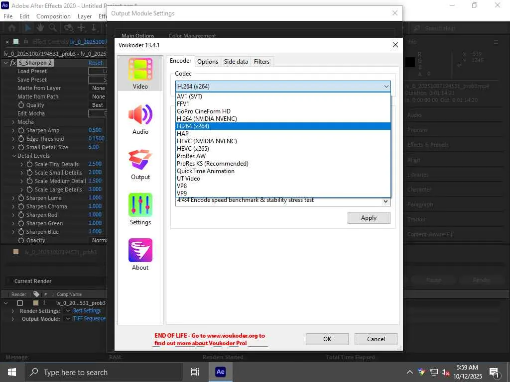Toggle the fx switch for S_Sharpen 2
510x382 pixels.
point(13,63)
